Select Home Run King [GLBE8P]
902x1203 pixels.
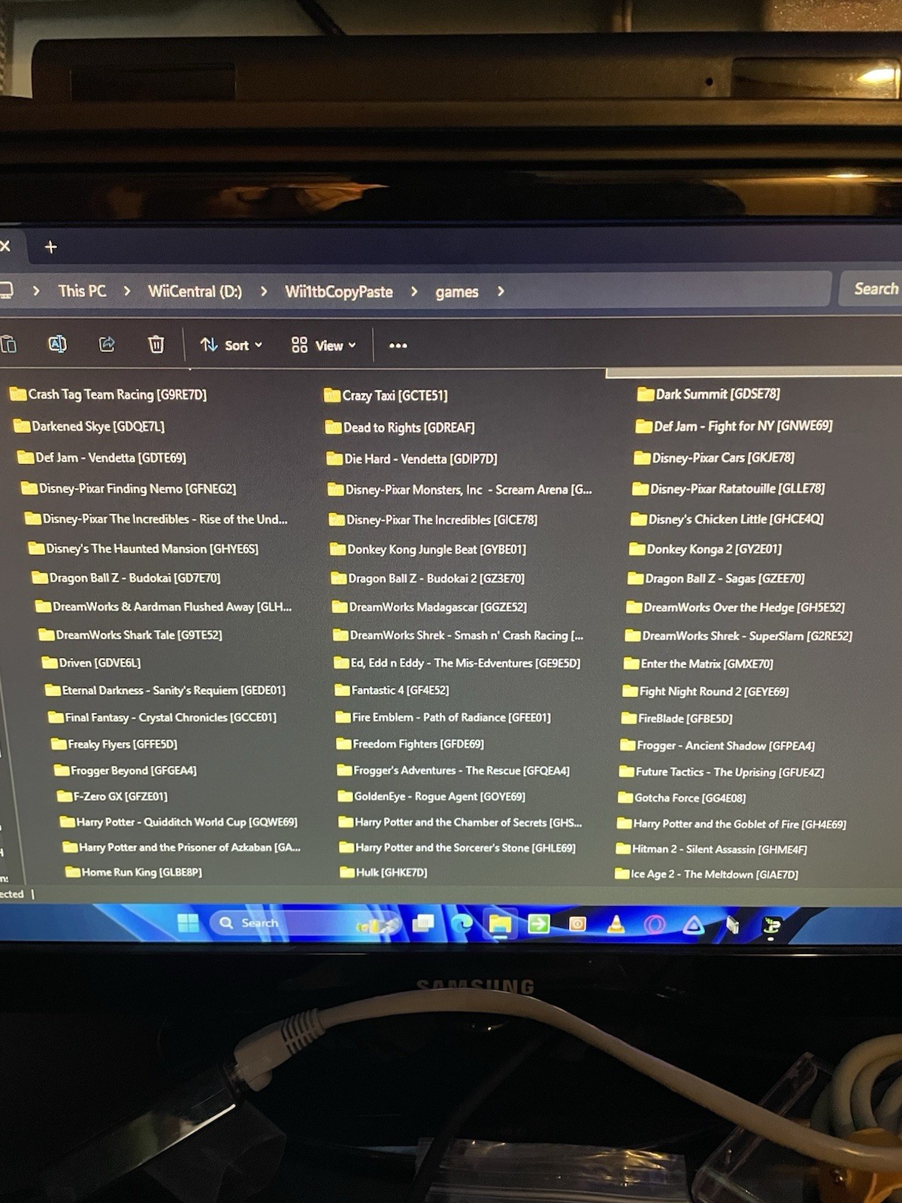(134, 872)
